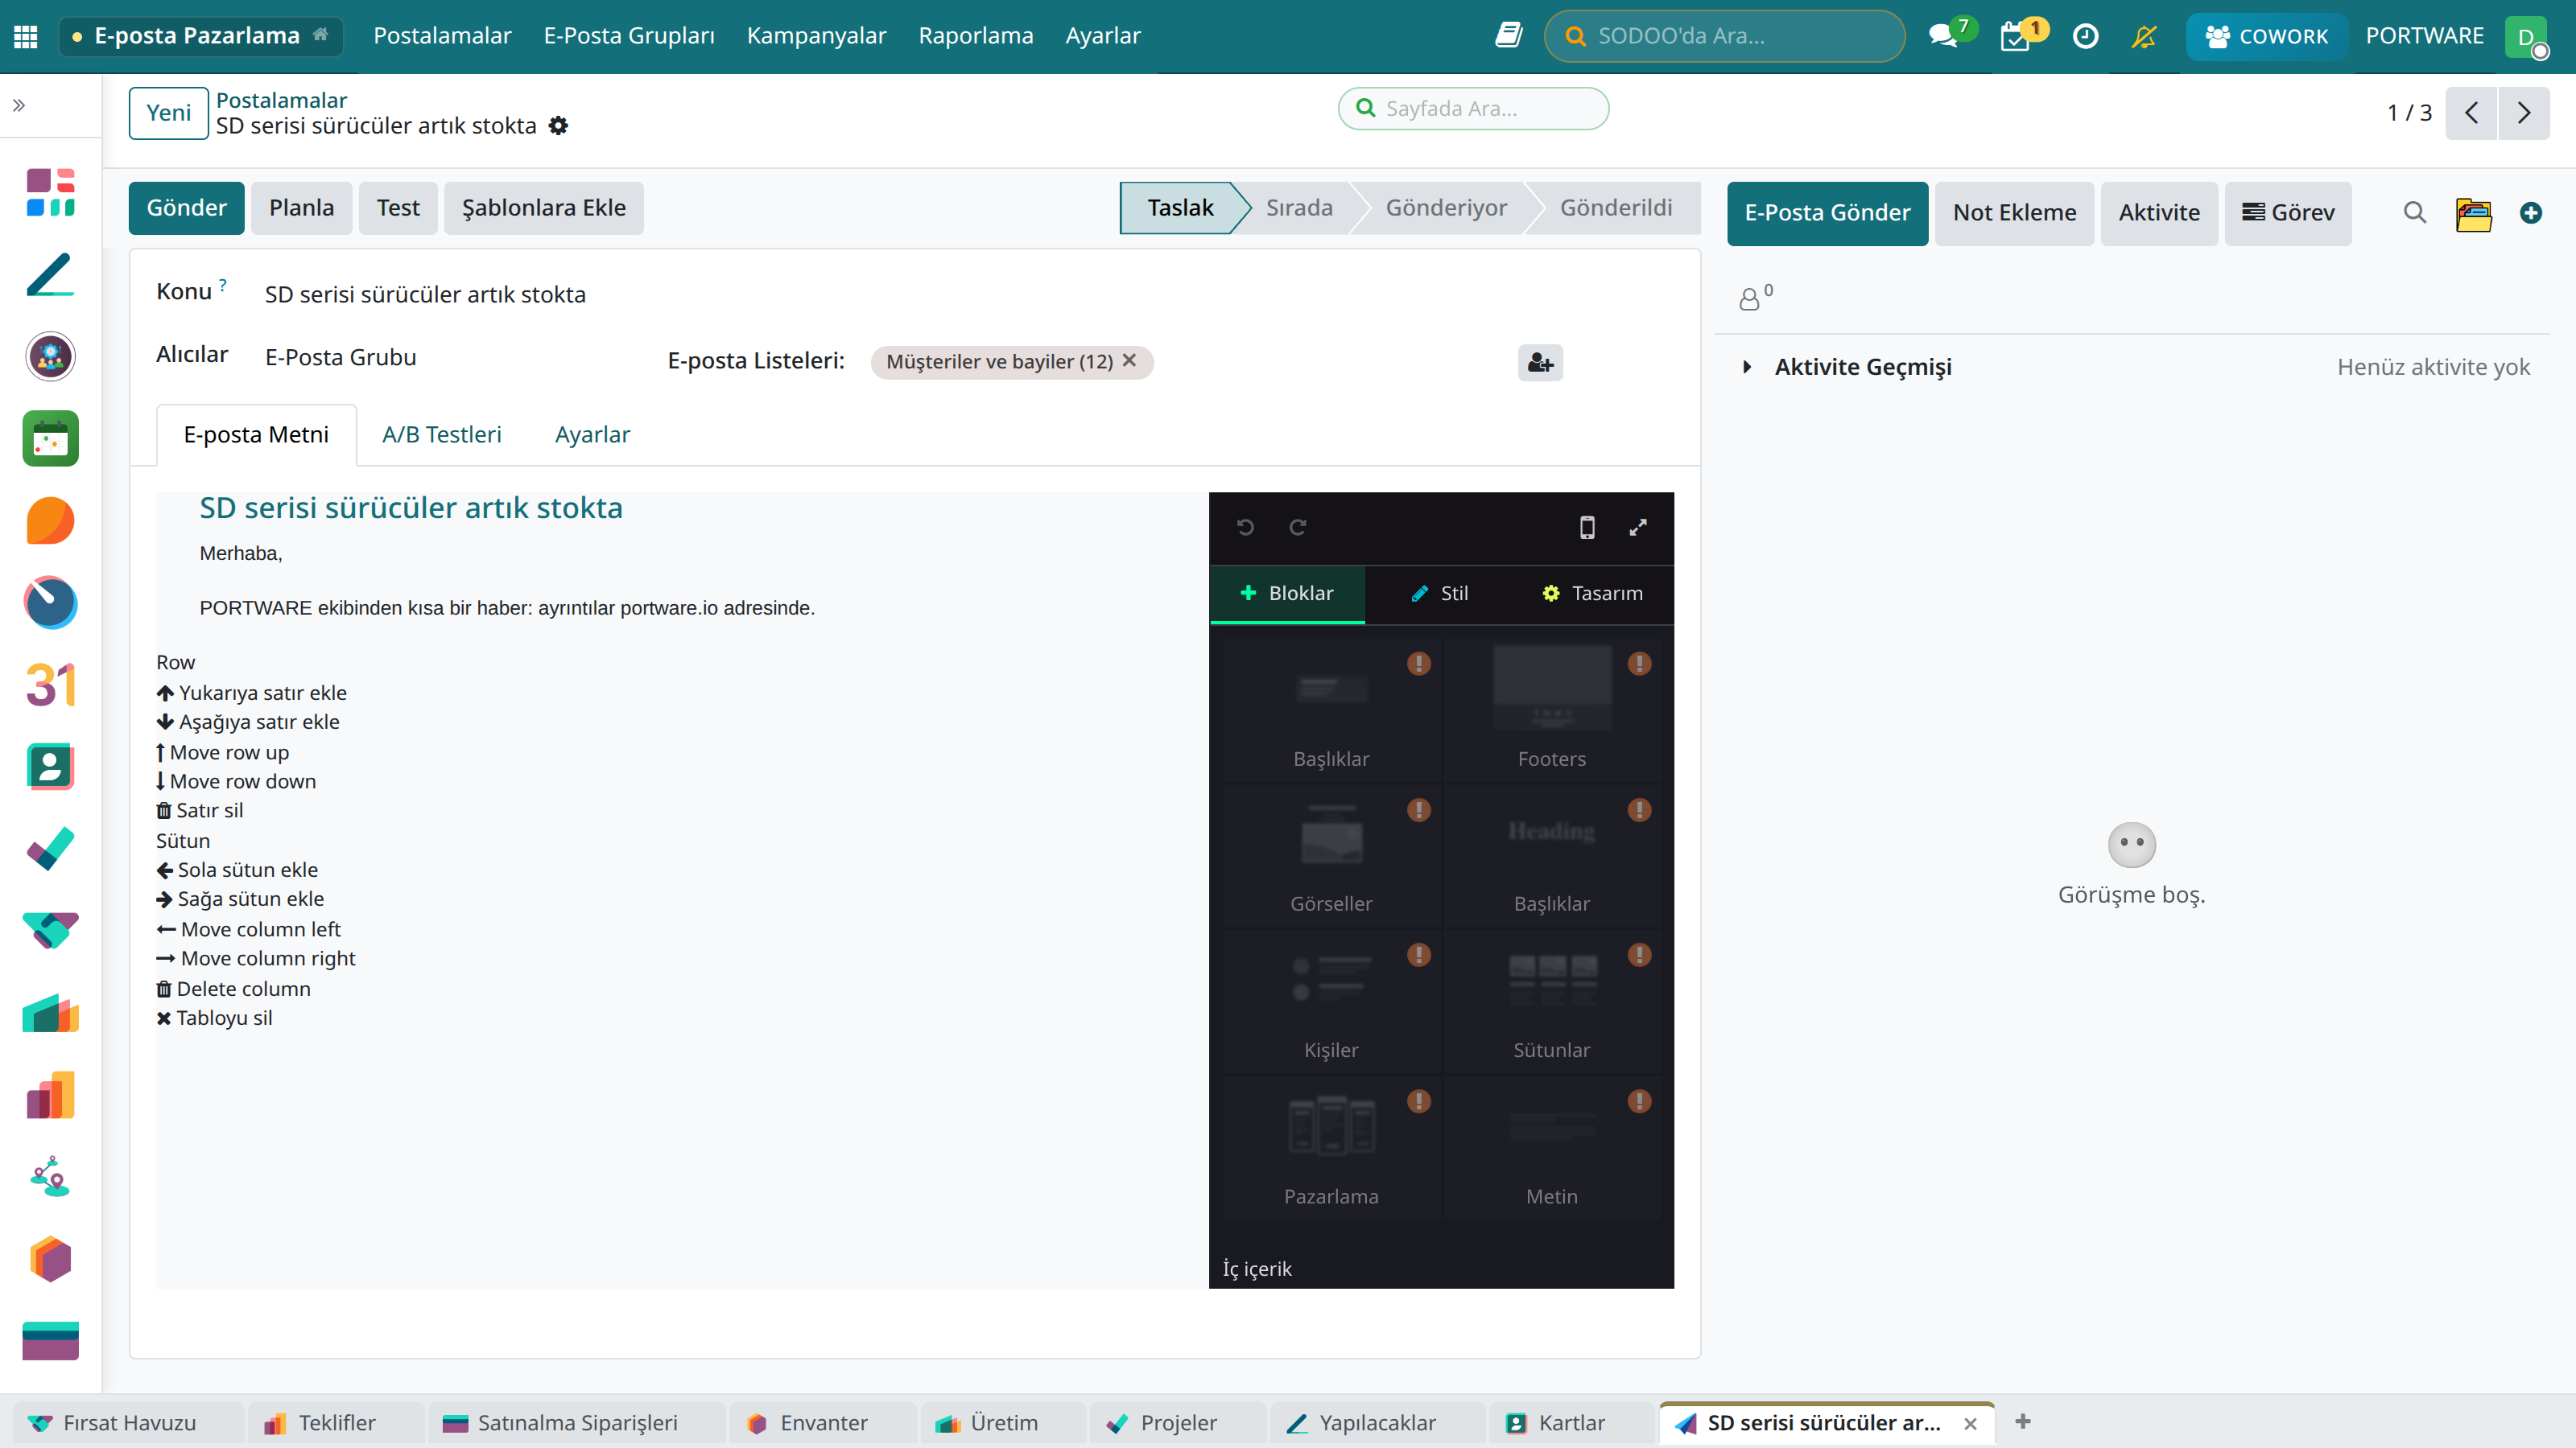
Task: Click the green plus icon in chatter
Action: 2531,212
